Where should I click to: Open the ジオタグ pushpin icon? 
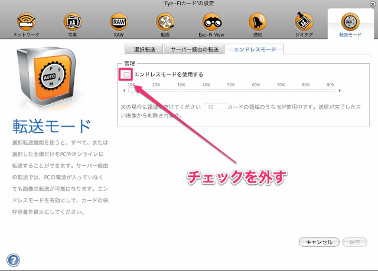(304, 22)
